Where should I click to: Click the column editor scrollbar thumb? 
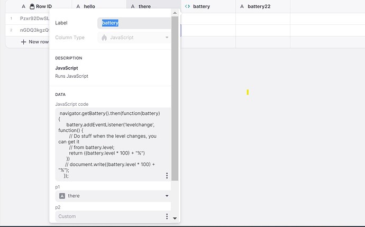click(x=175, y=98)
